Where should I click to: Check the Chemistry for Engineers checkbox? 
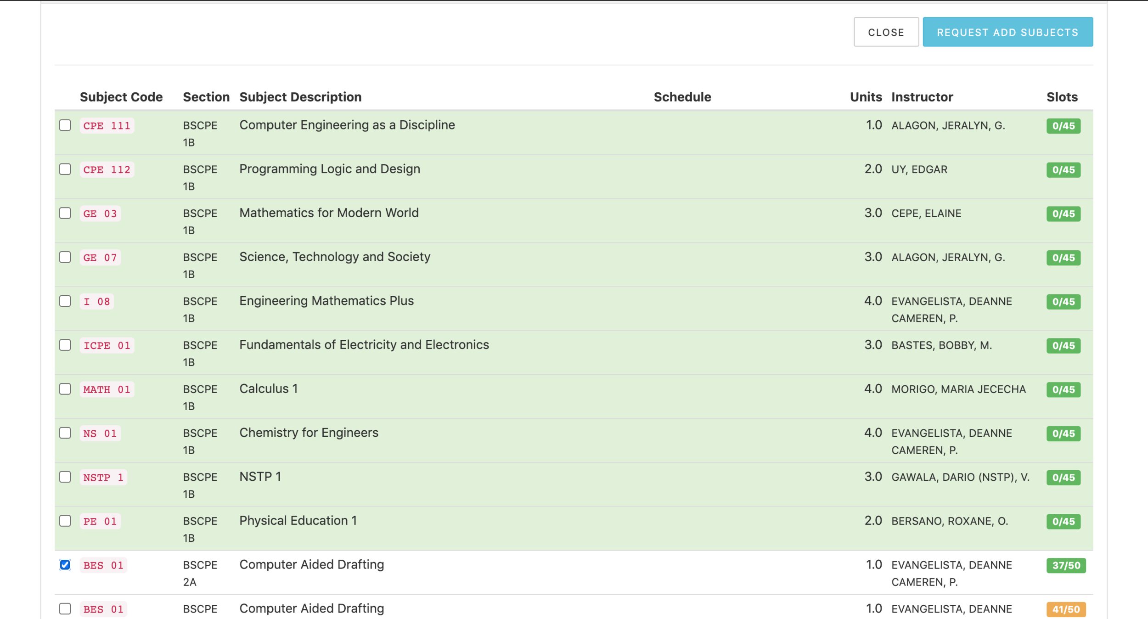click(x=65, y=433)
